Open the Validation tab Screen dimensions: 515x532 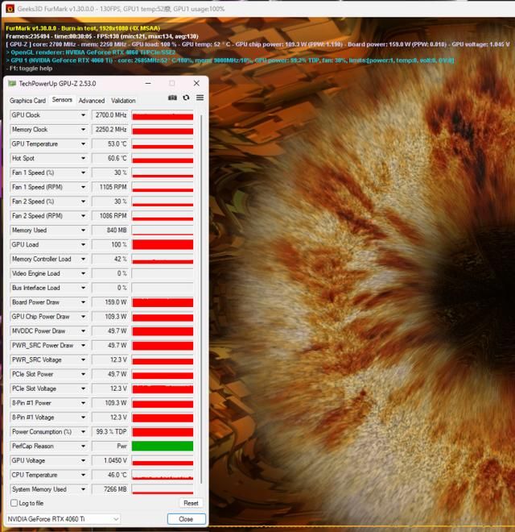pyautogui.click(x=123, y=101)
